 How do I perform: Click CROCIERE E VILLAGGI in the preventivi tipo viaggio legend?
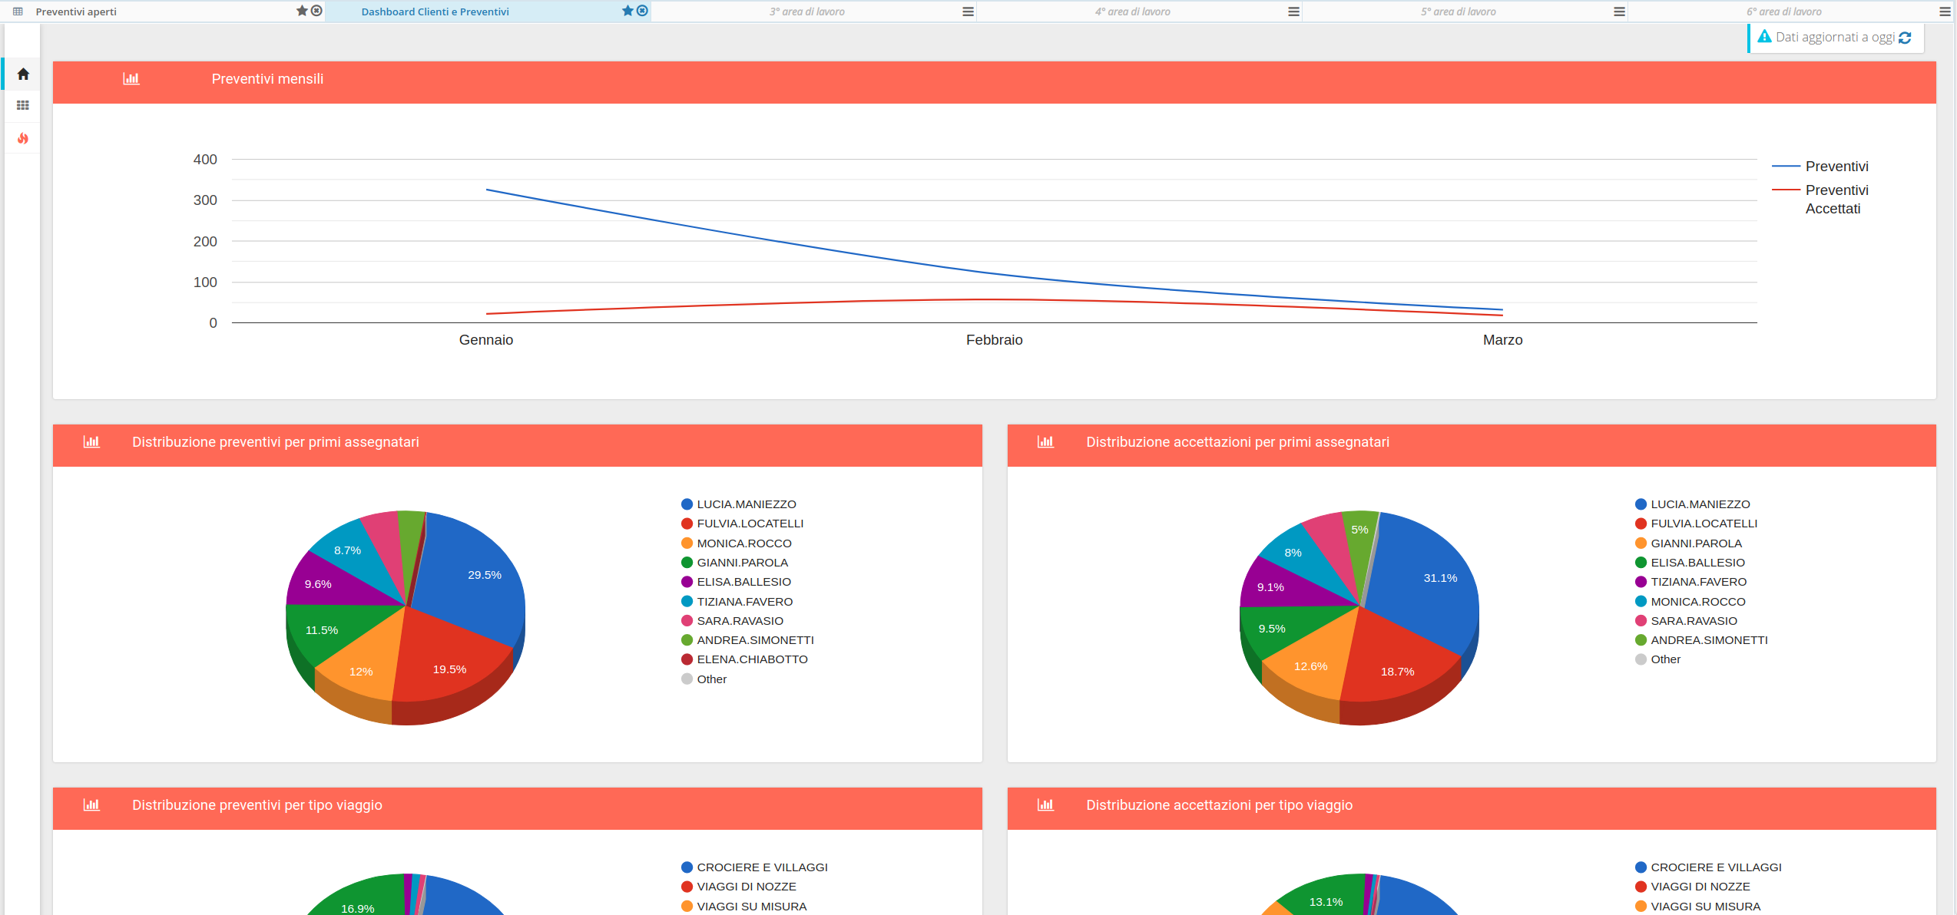755,867
